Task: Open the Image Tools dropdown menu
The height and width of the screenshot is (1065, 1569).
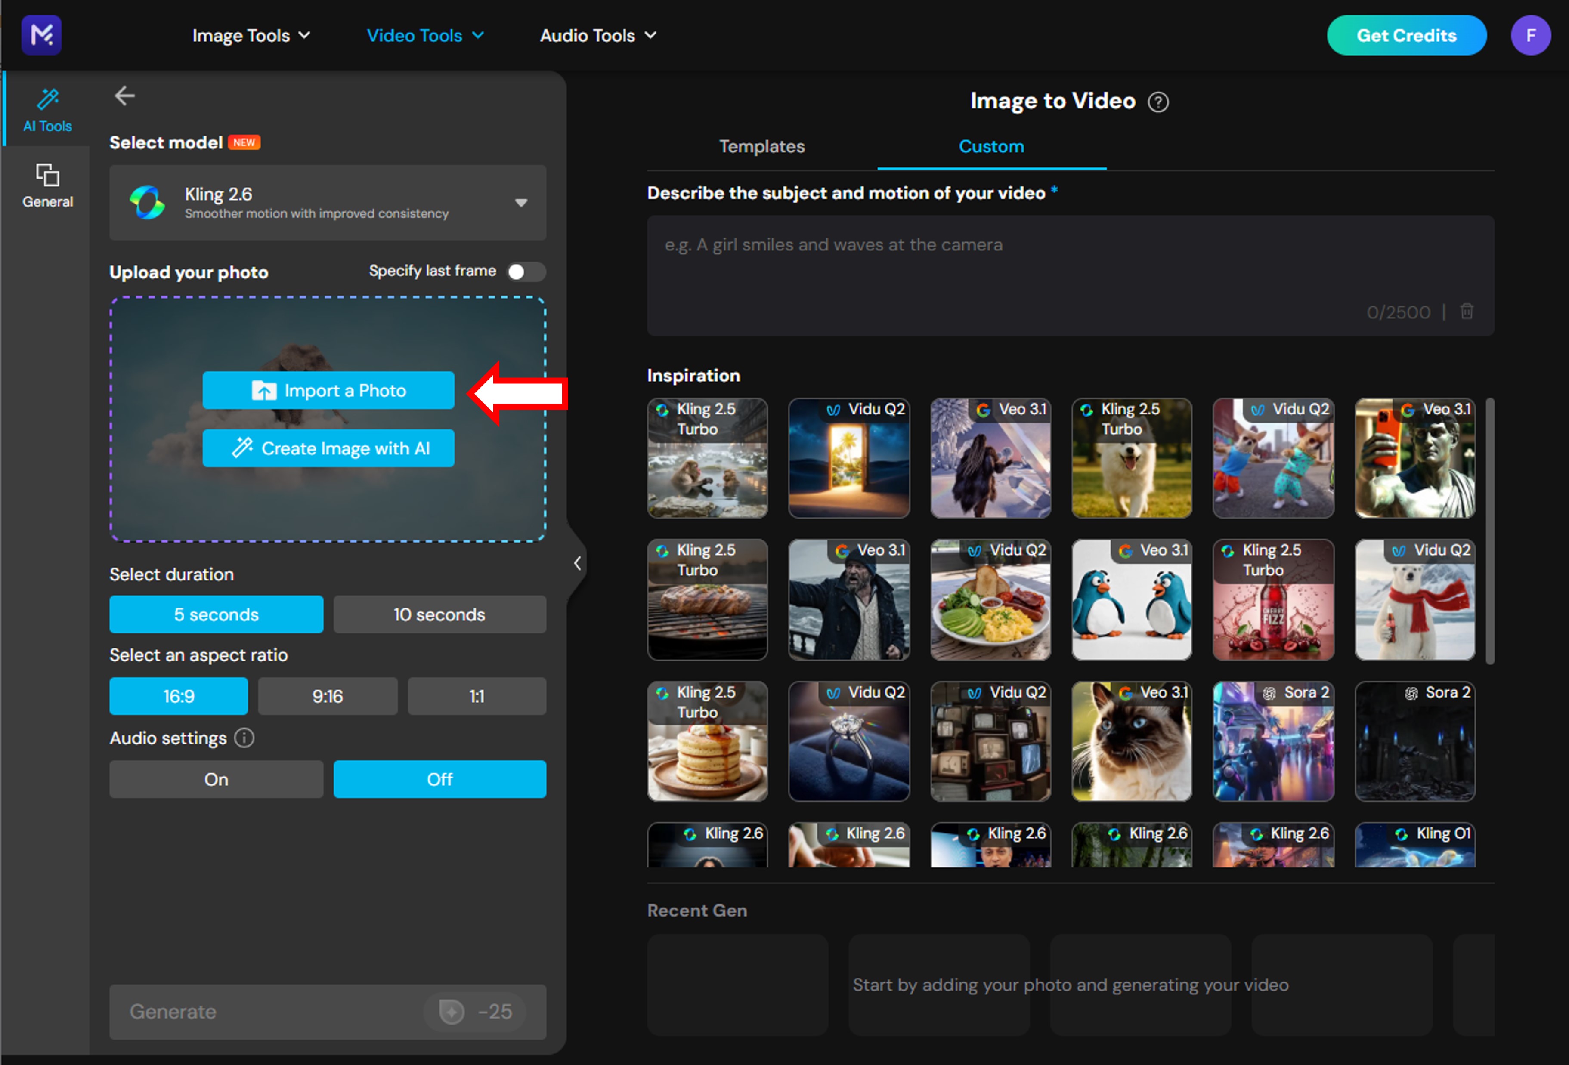Action: pos(251,36)
